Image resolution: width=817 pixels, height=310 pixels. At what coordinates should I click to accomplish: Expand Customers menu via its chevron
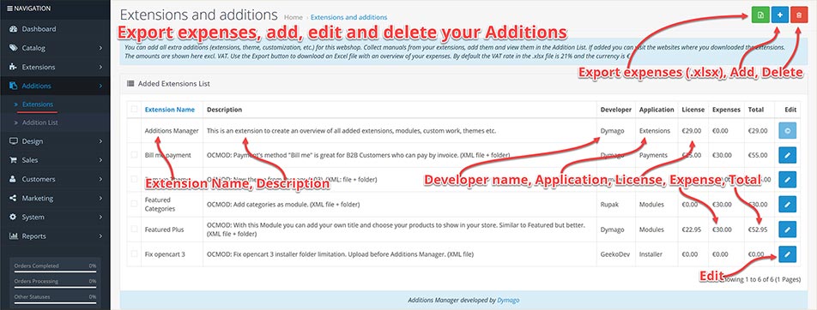point(100,180)
